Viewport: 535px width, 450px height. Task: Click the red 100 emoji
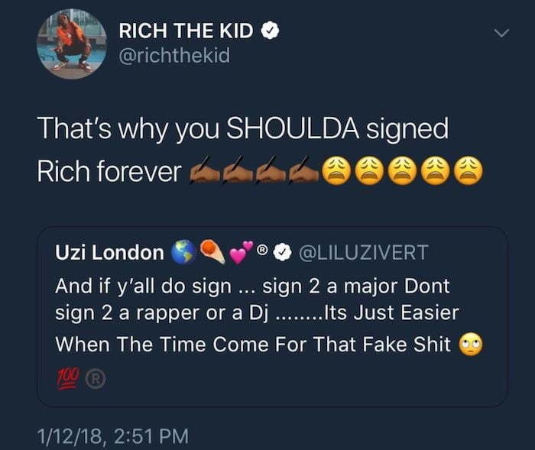69,378
